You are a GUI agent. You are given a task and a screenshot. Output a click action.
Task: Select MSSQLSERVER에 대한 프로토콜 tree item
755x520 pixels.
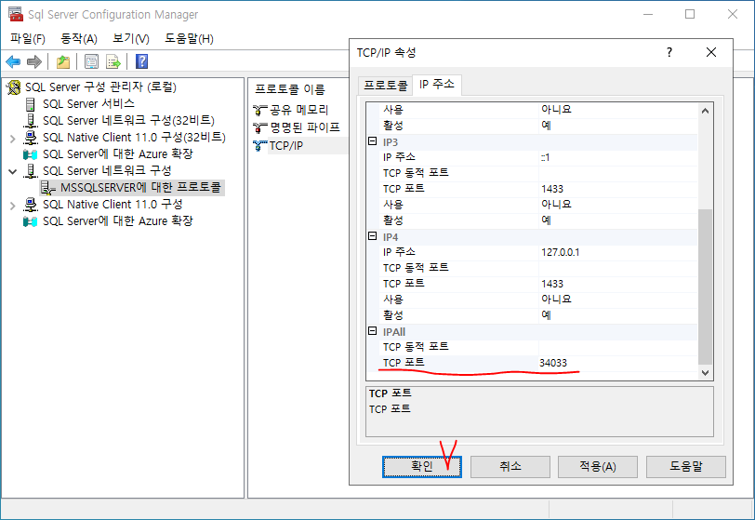click(140, 188)
